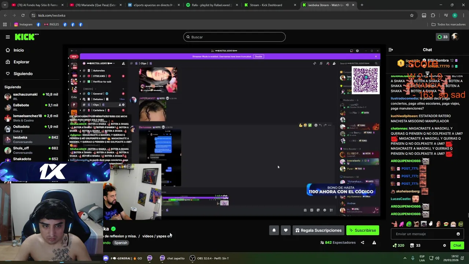Open Ositodoto's Dota 2 channel
The height and width of the screenshot is (264, 469).
31,129
